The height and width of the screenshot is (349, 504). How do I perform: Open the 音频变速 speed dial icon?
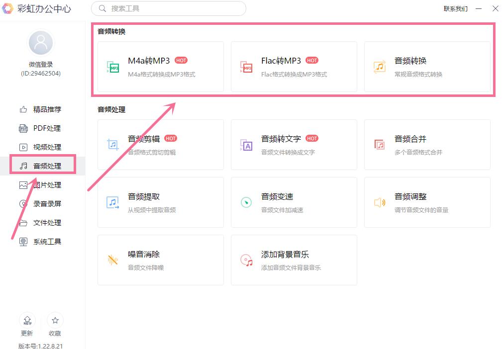(x=246, y=202)
